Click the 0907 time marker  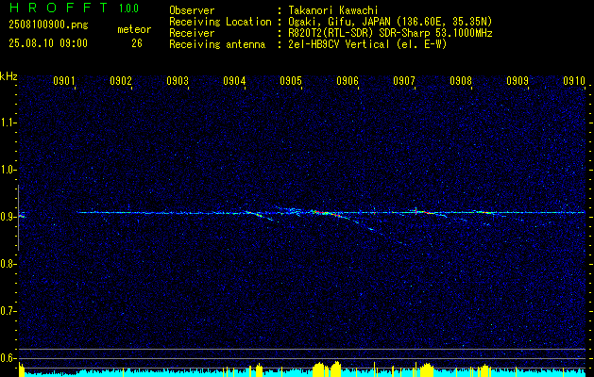pyautogui.click(x=404, y=80)
